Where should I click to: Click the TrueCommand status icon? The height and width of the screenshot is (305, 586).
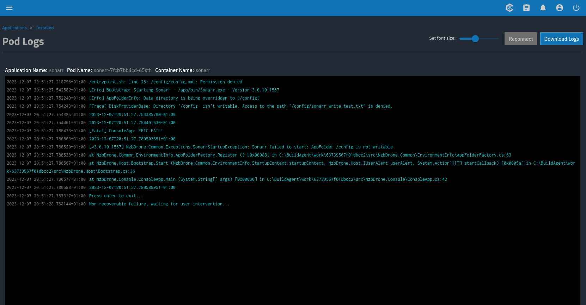tap(509, 8)
